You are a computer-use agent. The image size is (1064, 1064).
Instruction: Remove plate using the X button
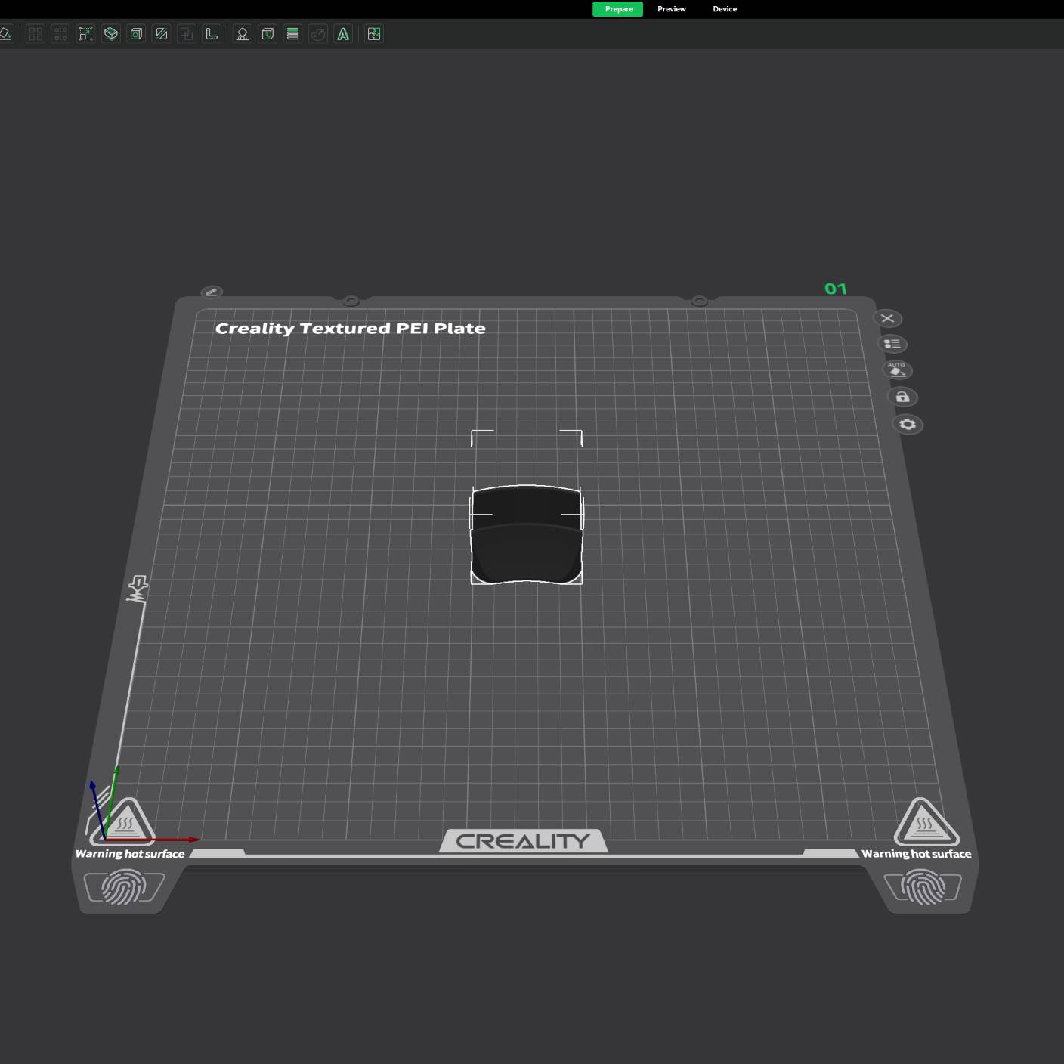(x=888, y=318)
